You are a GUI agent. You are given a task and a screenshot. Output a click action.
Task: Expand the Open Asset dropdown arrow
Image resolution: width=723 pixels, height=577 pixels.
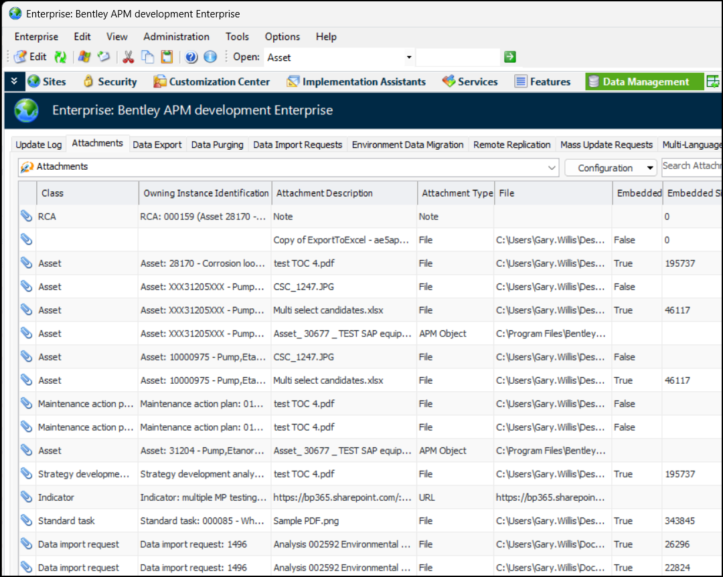click(x=409, y=57)
